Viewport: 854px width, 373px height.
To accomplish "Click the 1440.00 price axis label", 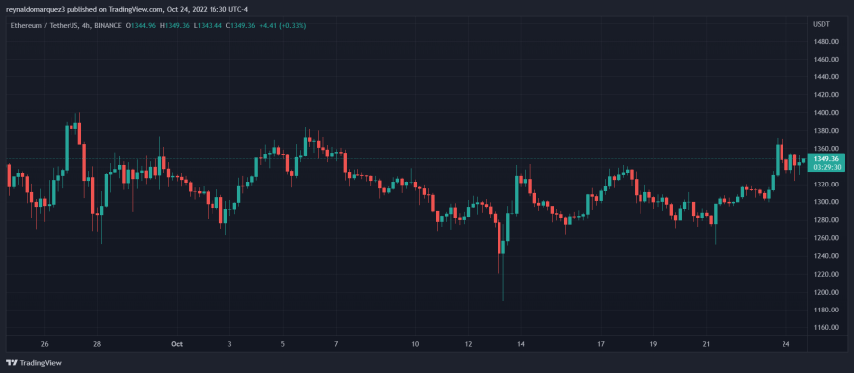I will pyautogui.click(x=825, y=77).
